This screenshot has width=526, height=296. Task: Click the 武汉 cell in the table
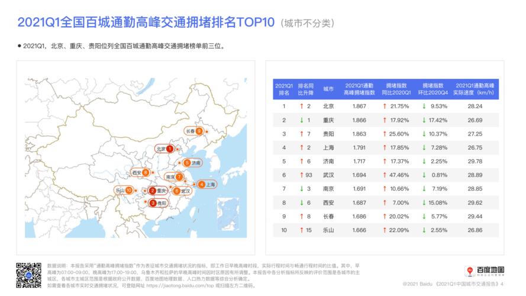[x=328, y=175]
